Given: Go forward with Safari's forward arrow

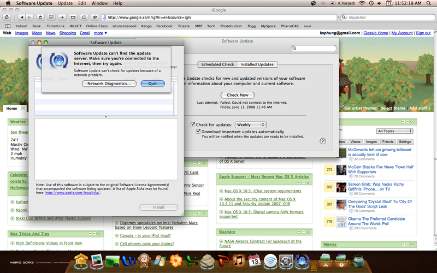Looking at the screenshot, I should tap(29, 17).
